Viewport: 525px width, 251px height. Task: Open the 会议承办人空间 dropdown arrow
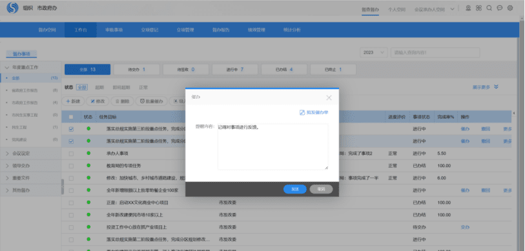pos(452,10)
